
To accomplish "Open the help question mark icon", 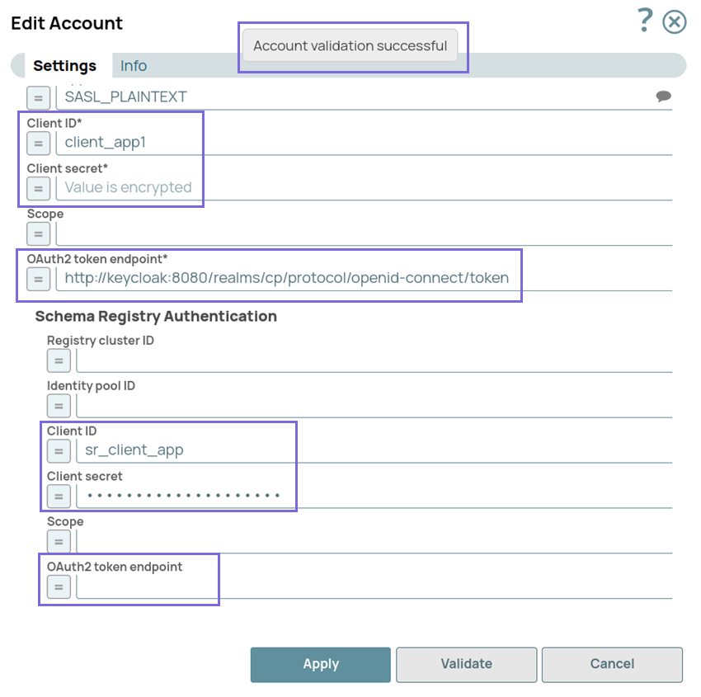I will coord(645,20).
